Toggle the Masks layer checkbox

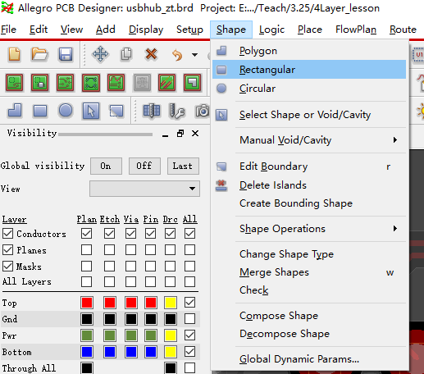pos(7,267)
